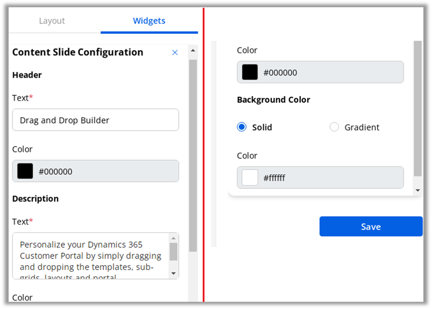Screen dimensions: 432x309
Task: Click the left panel vertical scrollbar thumb
Action: point(193,154)
